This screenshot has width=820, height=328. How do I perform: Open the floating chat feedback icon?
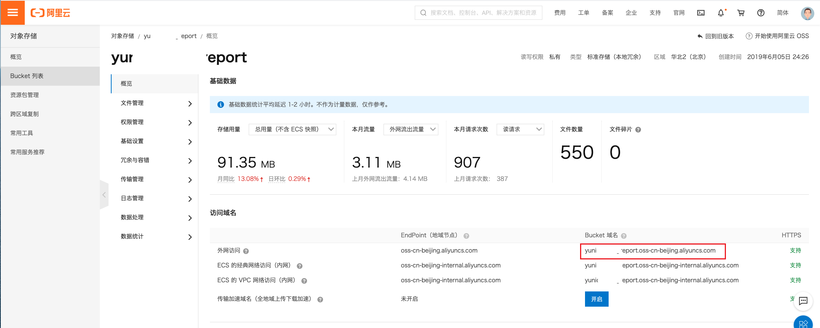click(803, 301)
